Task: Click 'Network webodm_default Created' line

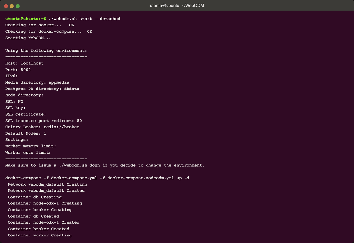Action: tap(46, 191)
